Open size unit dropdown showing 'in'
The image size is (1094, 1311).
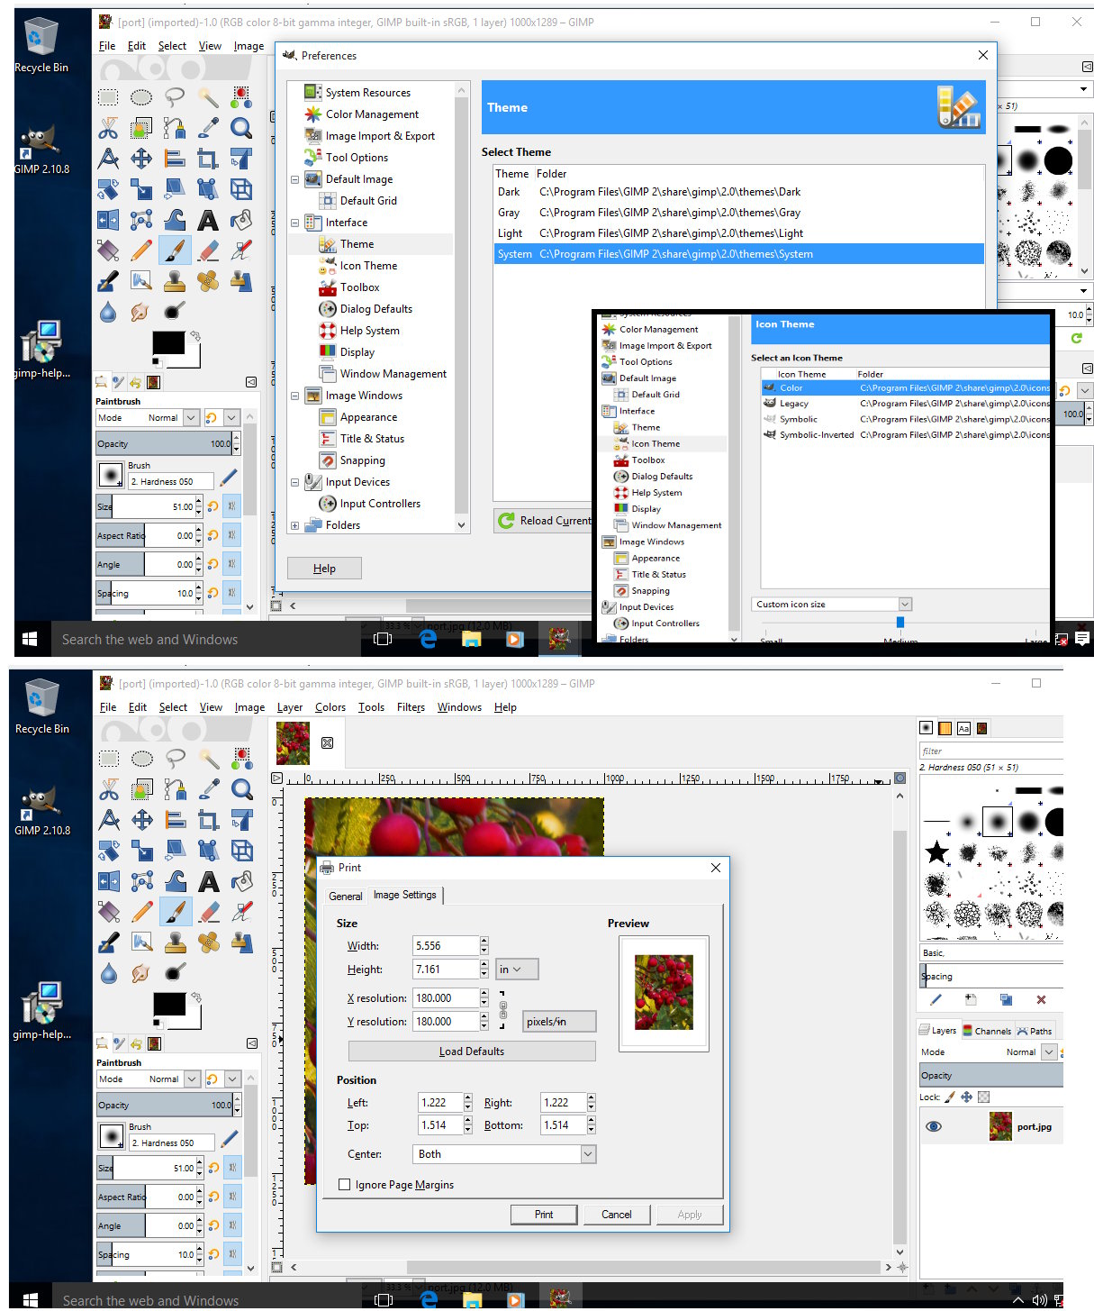coord(517,970)
